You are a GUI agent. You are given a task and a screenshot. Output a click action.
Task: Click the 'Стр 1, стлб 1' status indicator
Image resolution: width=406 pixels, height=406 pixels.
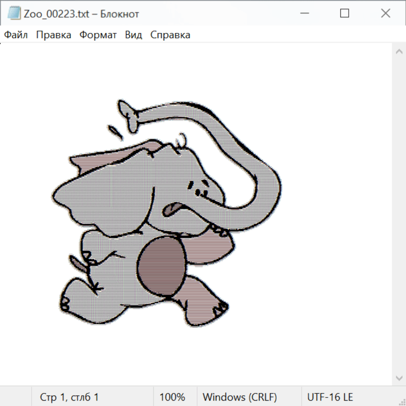[x=69, y=397]
